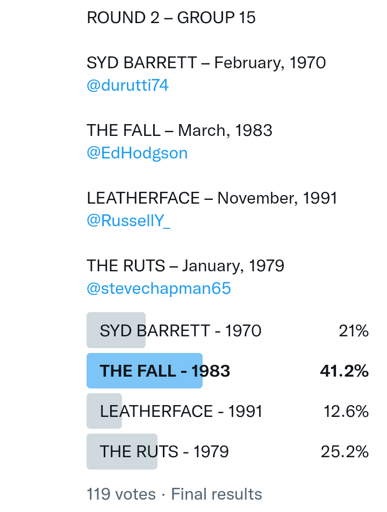Click the LEATHERFACE – November, 1991 line
Image resolution: width=387 pixels, height=512 pixels.
click(x=212, y=198)
